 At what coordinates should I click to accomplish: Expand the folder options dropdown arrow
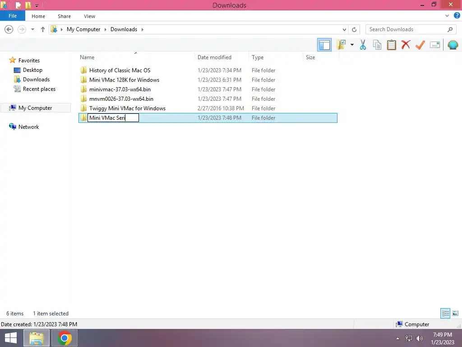[x=352, y=45]
